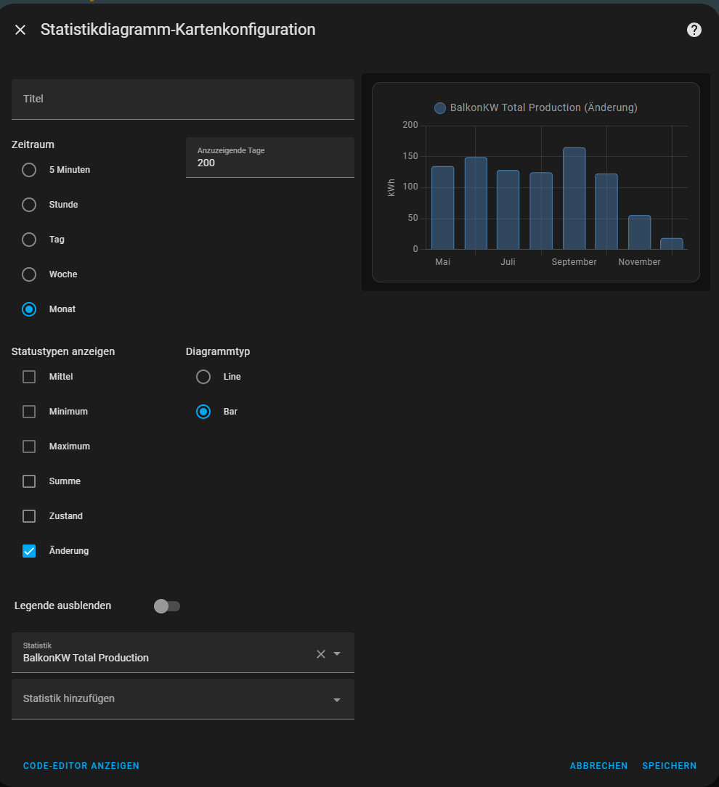The height and width of the screenshot is (787, 719).
Task: Expand the Statistik entity dropdown arrow
Action: (x=337, y=654)
